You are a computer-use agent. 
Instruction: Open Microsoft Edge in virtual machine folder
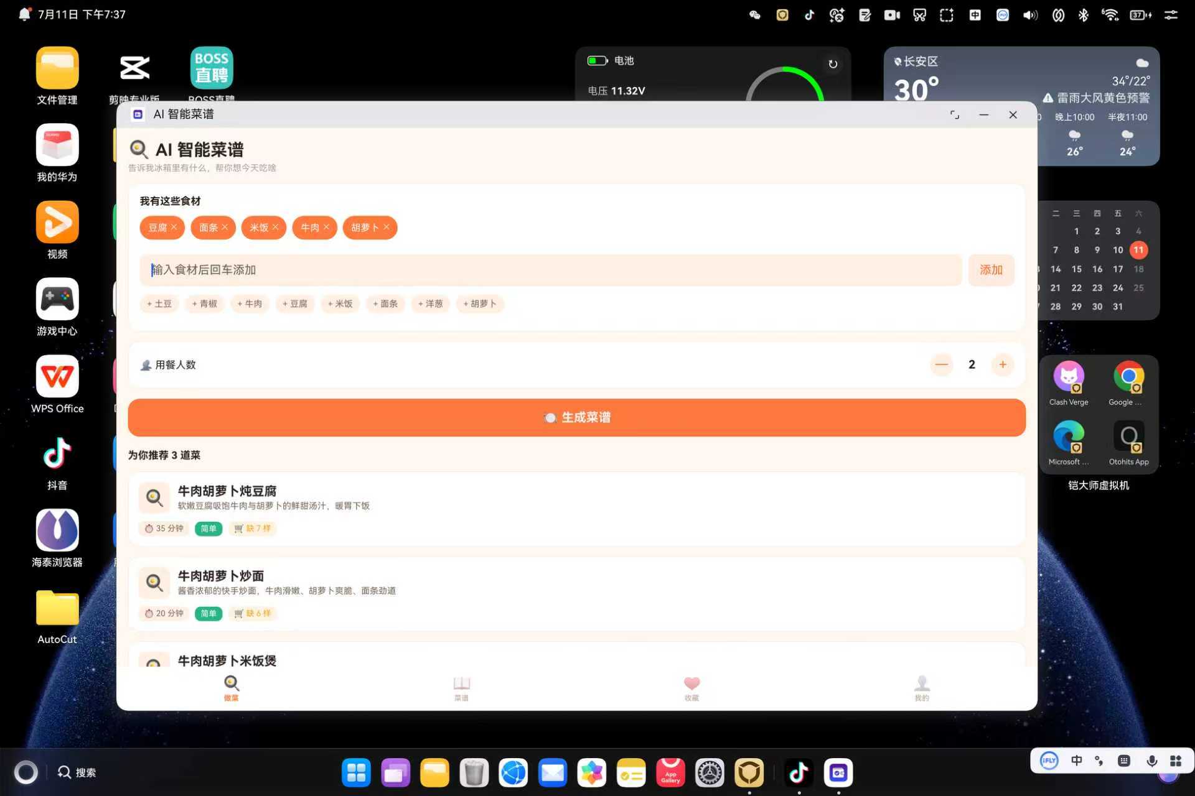[1069, 443]
